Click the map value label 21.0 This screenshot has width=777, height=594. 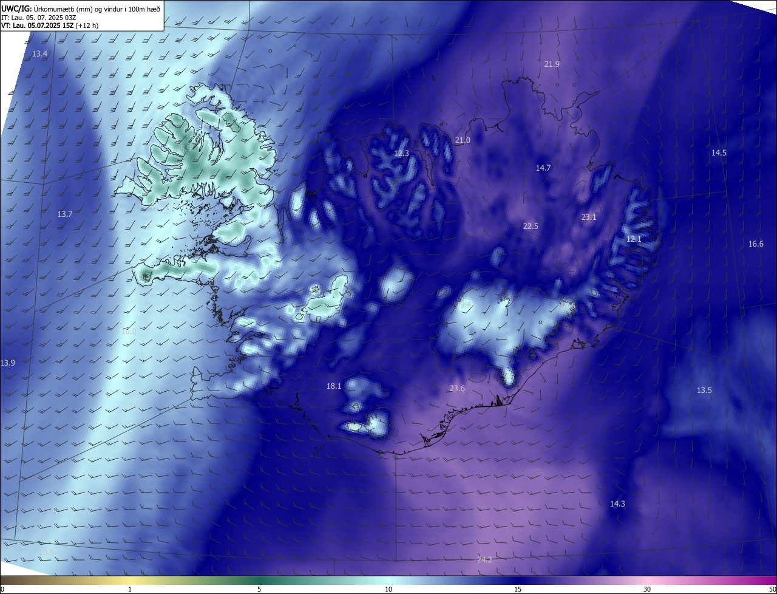463,140
